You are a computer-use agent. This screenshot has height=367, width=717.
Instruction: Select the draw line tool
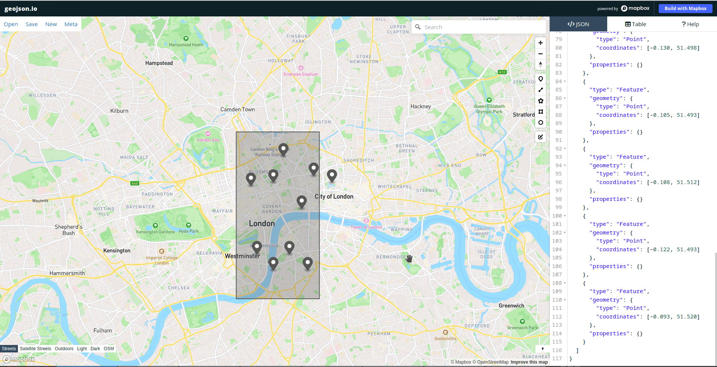(x=540, y=90)
